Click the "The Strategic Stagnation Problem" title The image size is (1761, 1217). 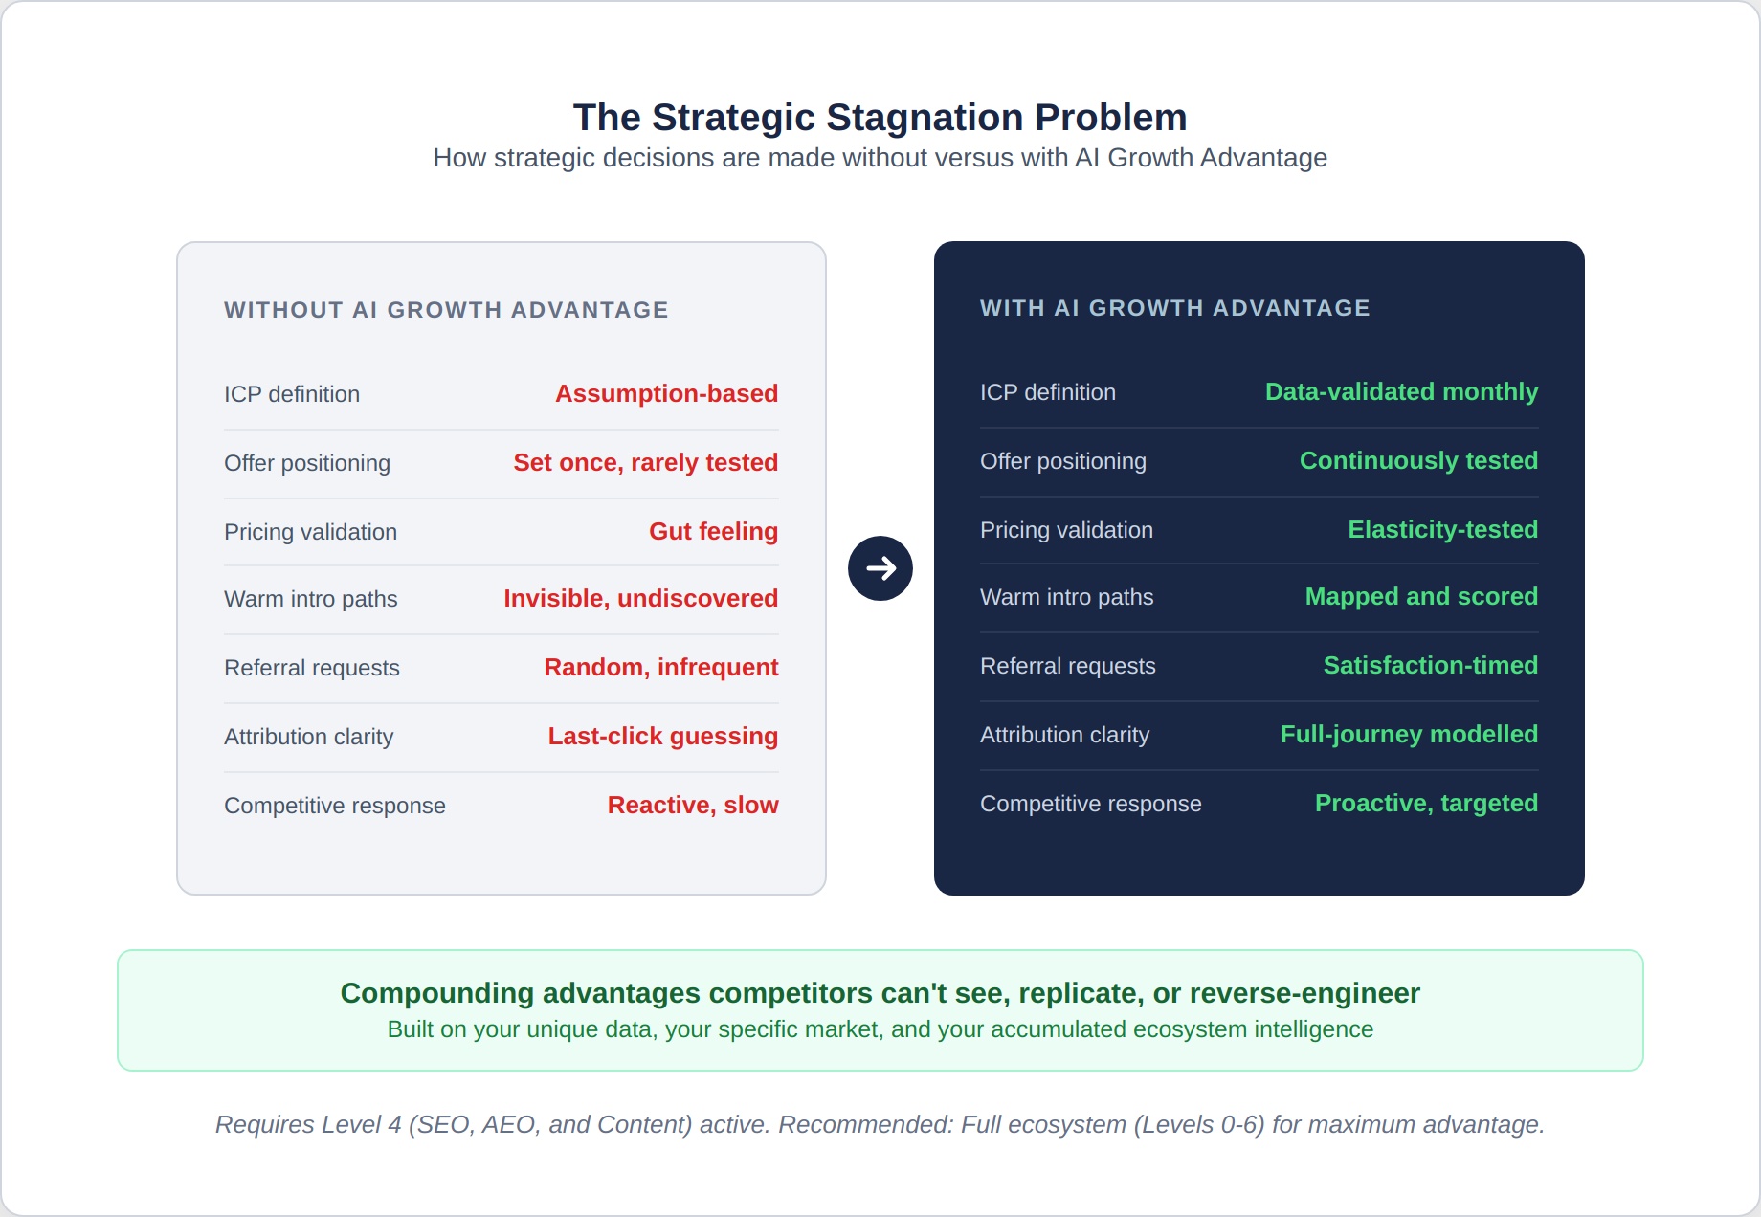880,118
